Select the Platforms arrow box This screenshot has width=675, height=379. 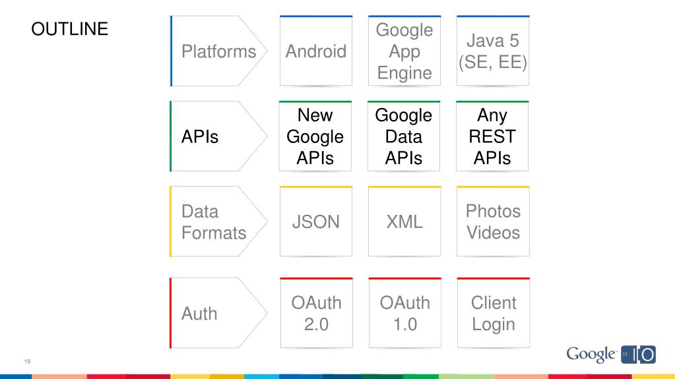[x=218, y=51]
